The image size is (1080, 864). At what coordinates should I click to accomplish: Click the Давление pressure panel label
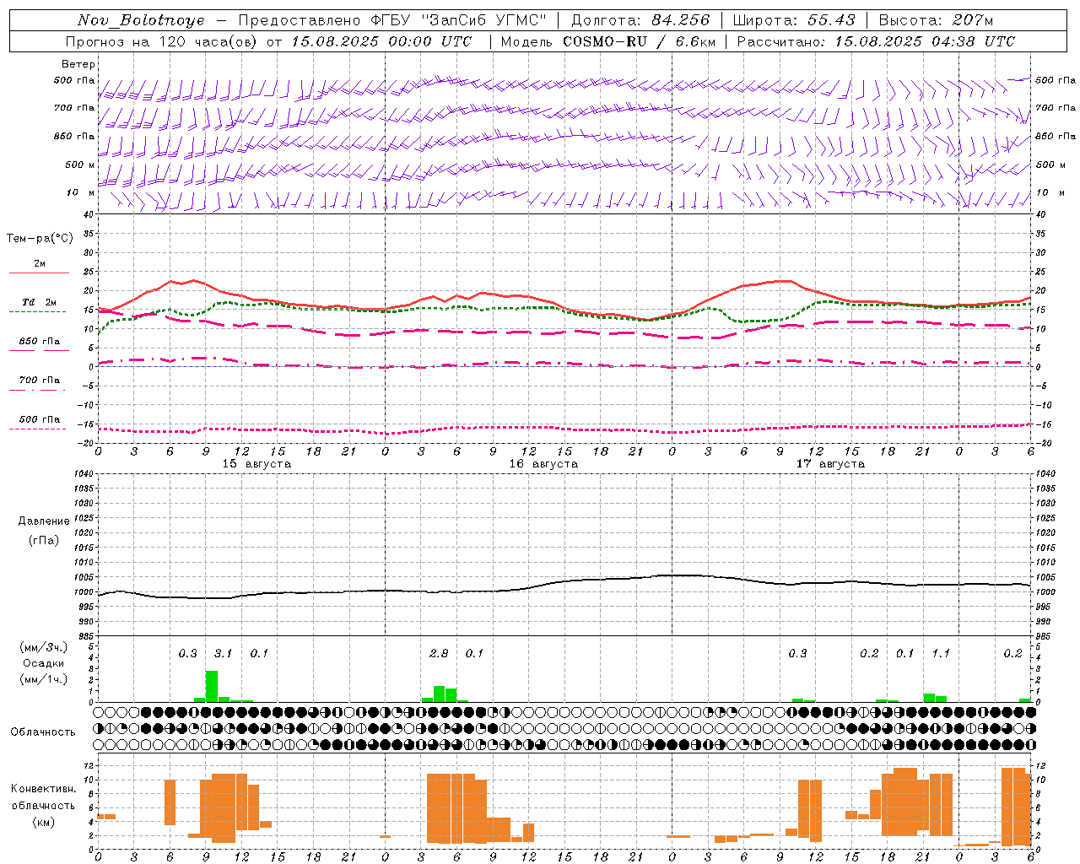click(44, 521)
